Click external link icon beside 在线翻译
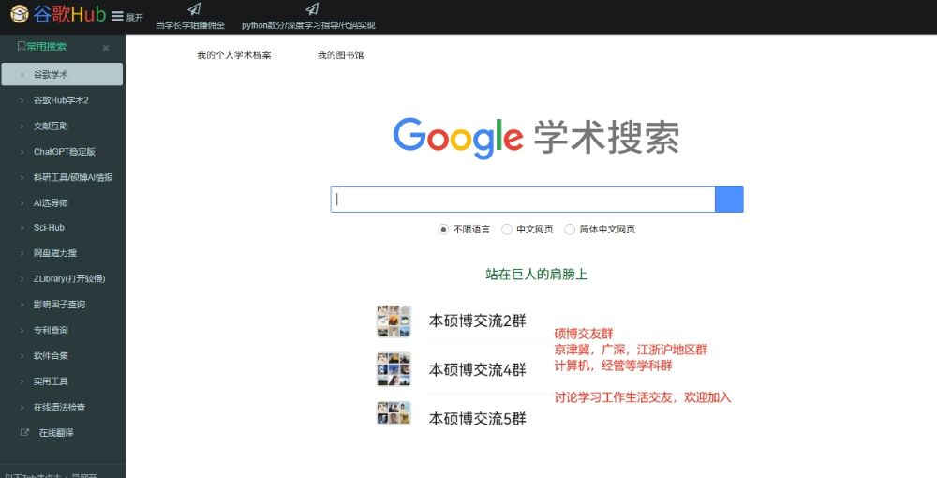The height and width of the screenshot is (478, 937). click(24, 433)
